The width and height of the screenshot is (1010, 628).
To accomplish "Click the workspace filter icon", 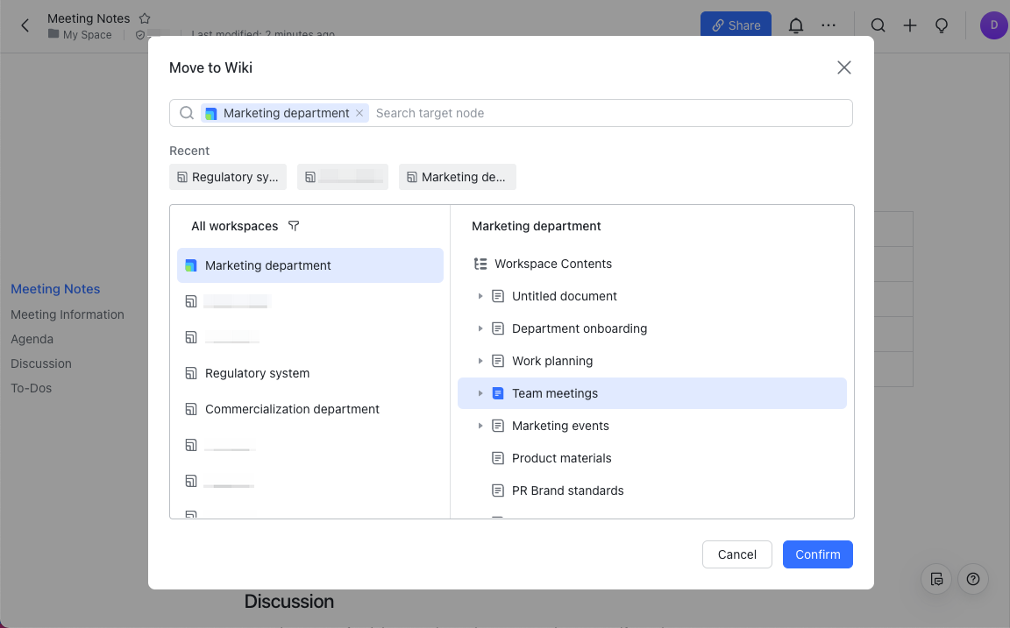I will [x=294, y=226].
